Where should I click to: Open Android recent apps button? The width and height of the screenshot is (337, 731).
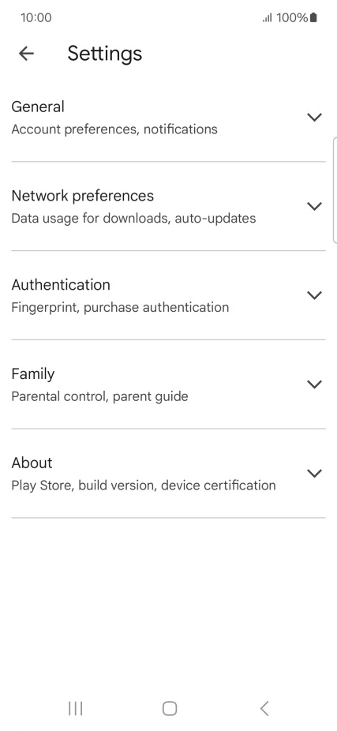pos(75,708)
